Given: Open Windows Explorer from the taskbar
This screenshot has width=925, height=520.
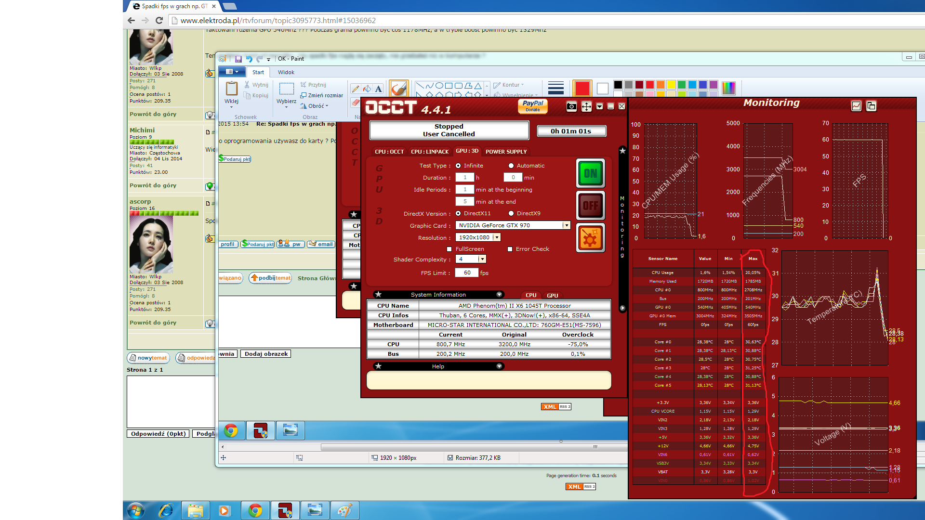Looking at the screenshot, I should tap(196, 510).
